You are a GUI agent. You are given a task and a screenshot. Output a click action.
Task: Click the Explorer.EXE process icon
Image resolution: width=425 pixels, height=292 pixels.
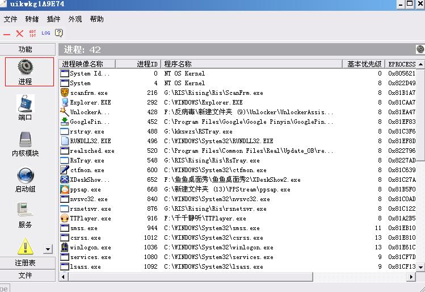click(65, 102)
